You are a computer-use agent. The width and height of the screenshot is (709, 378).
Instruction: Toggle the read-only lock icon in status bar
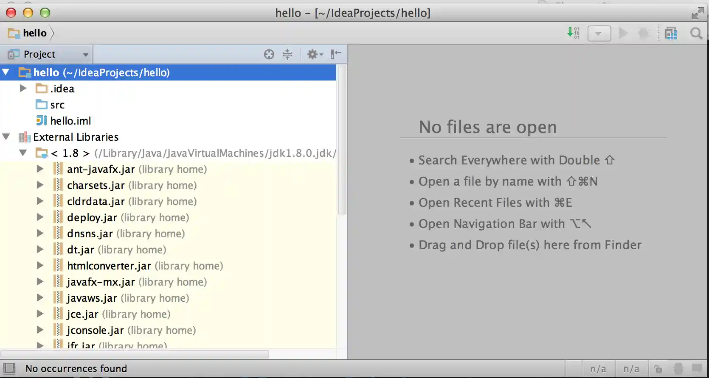[x=658, y=369]
